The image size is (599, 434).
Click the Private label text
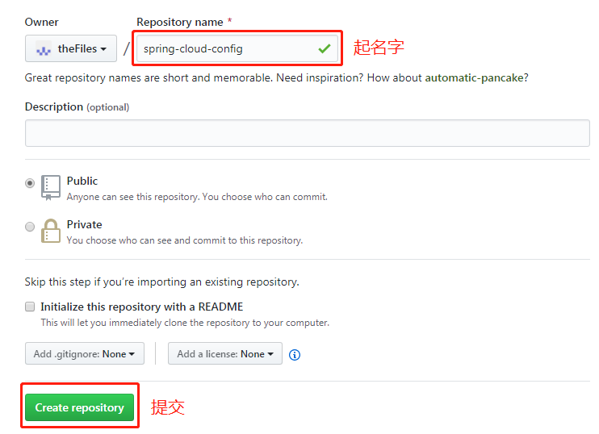(x=85, y=224)
